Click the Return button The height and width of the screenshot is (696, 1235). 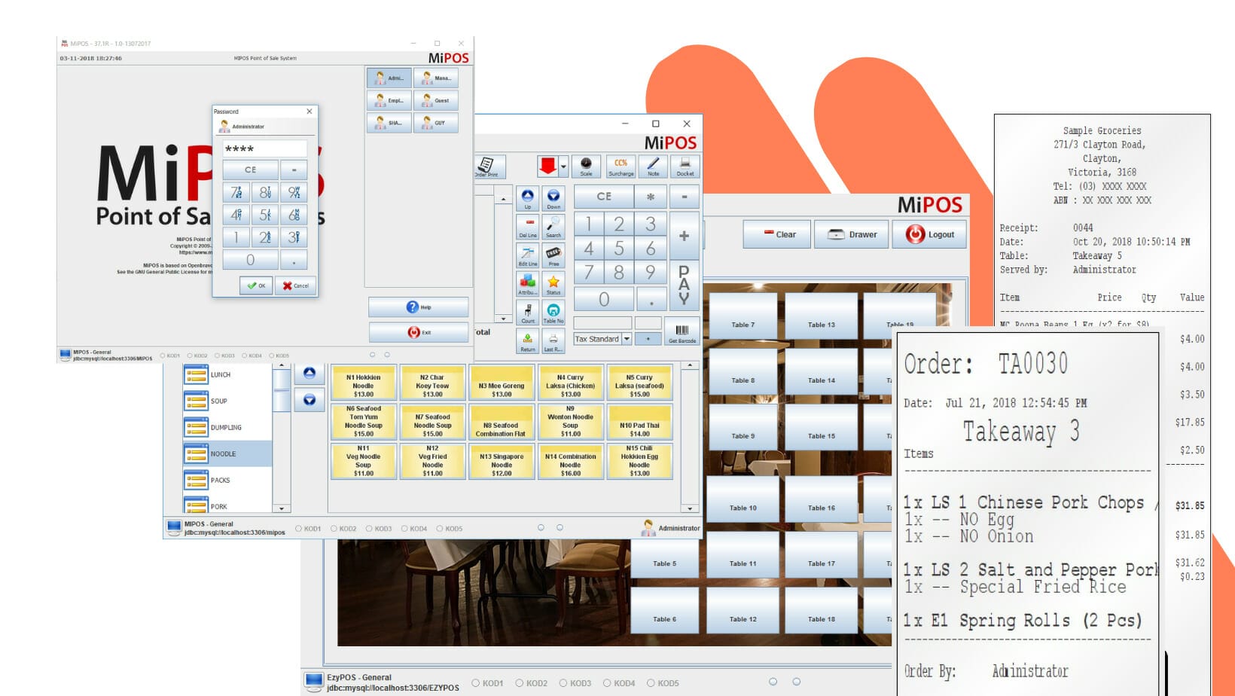click(x=528, y=341)
